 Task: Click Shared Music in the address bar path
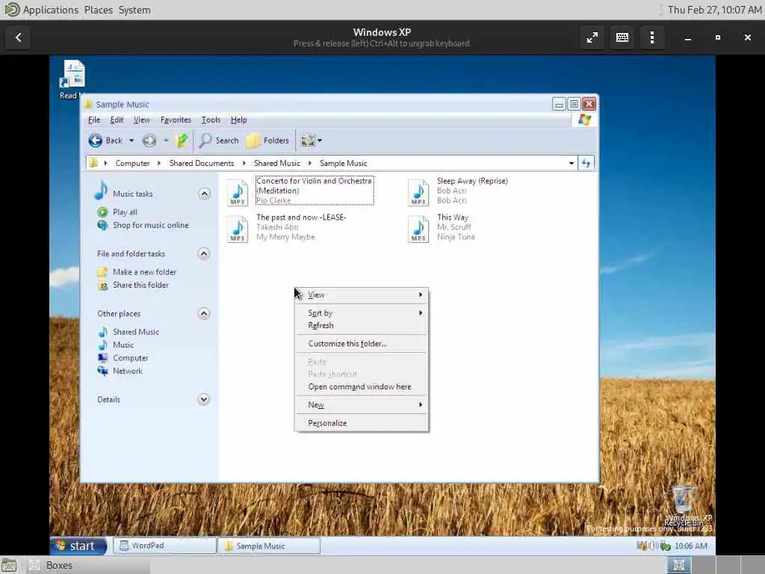click(276, 163)
